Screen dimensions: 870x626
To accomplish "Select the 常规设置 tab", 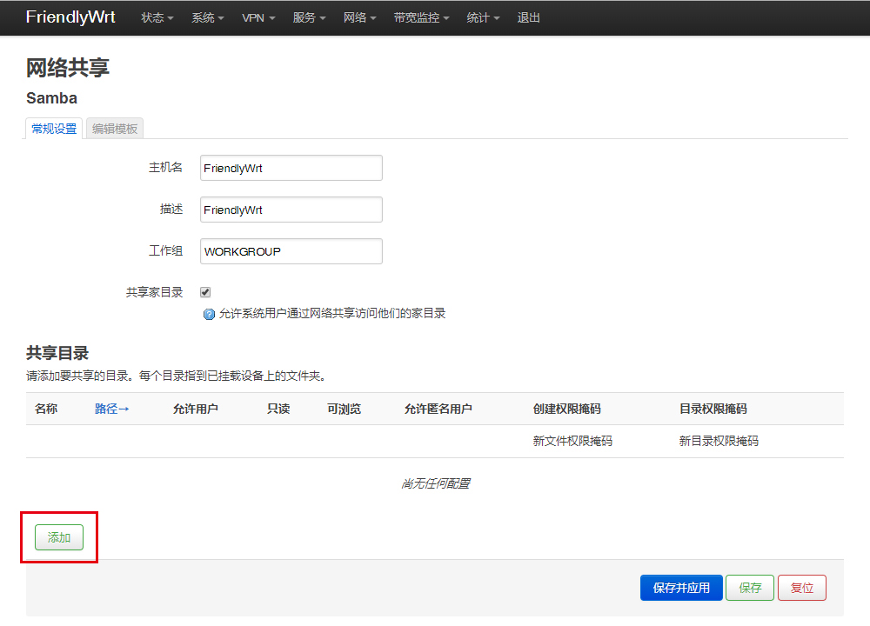I will [x=54, y=129].
